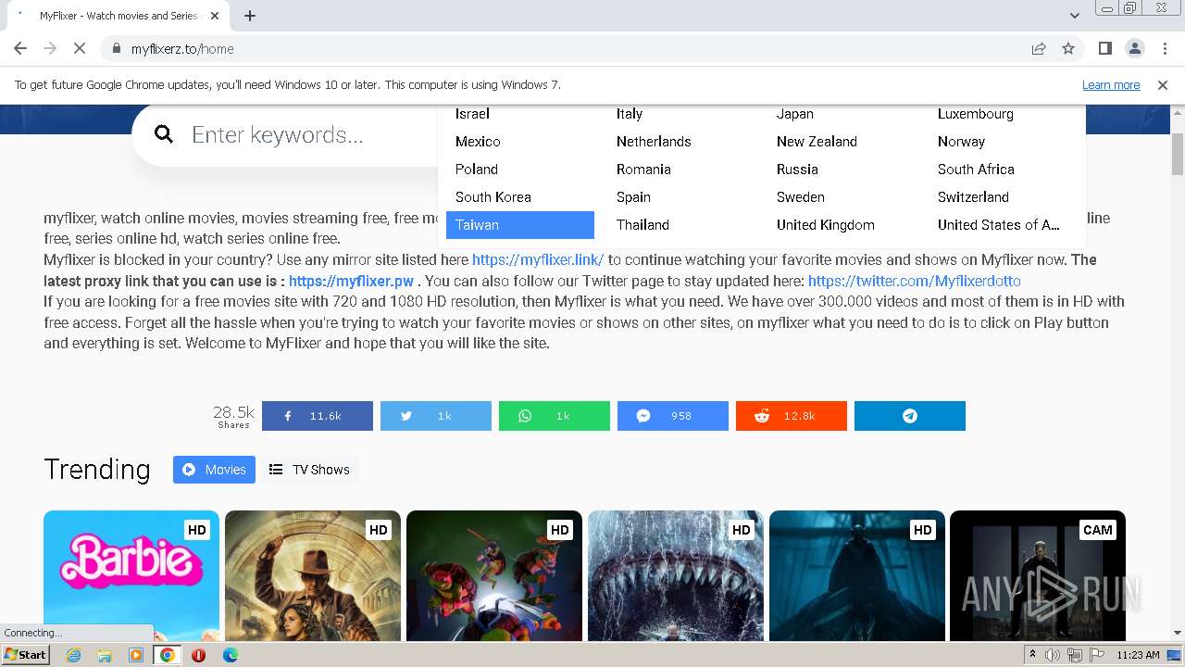
Task: Open the Windows Start menu
Action: [x=25, y=654]
